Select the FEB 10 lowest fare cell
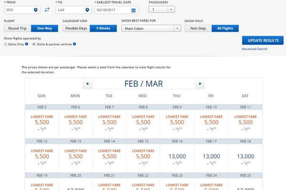 [x=211, y=123]
